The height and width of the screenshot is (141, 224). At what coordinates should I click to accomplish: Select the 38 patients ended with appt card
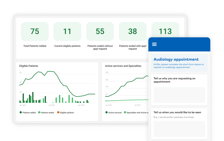(x=133, y=32)
